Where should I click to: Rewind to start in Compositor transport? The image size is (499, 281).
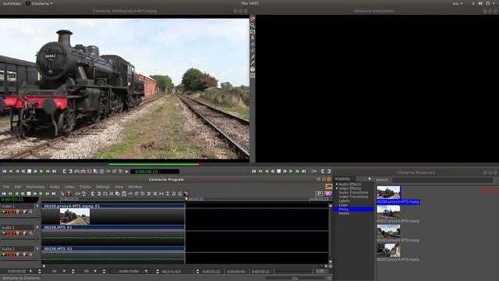[x=254, y=172]
